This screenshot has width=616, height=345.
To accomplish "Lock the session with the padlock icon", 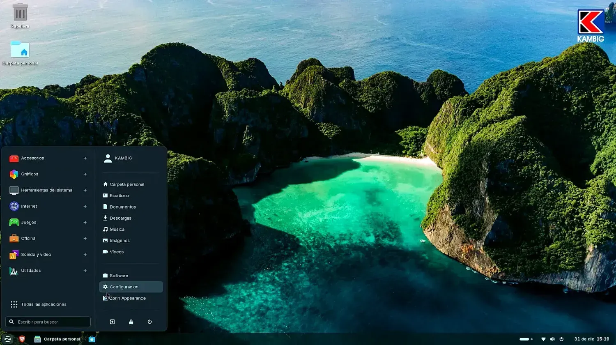I will [131, 322].
